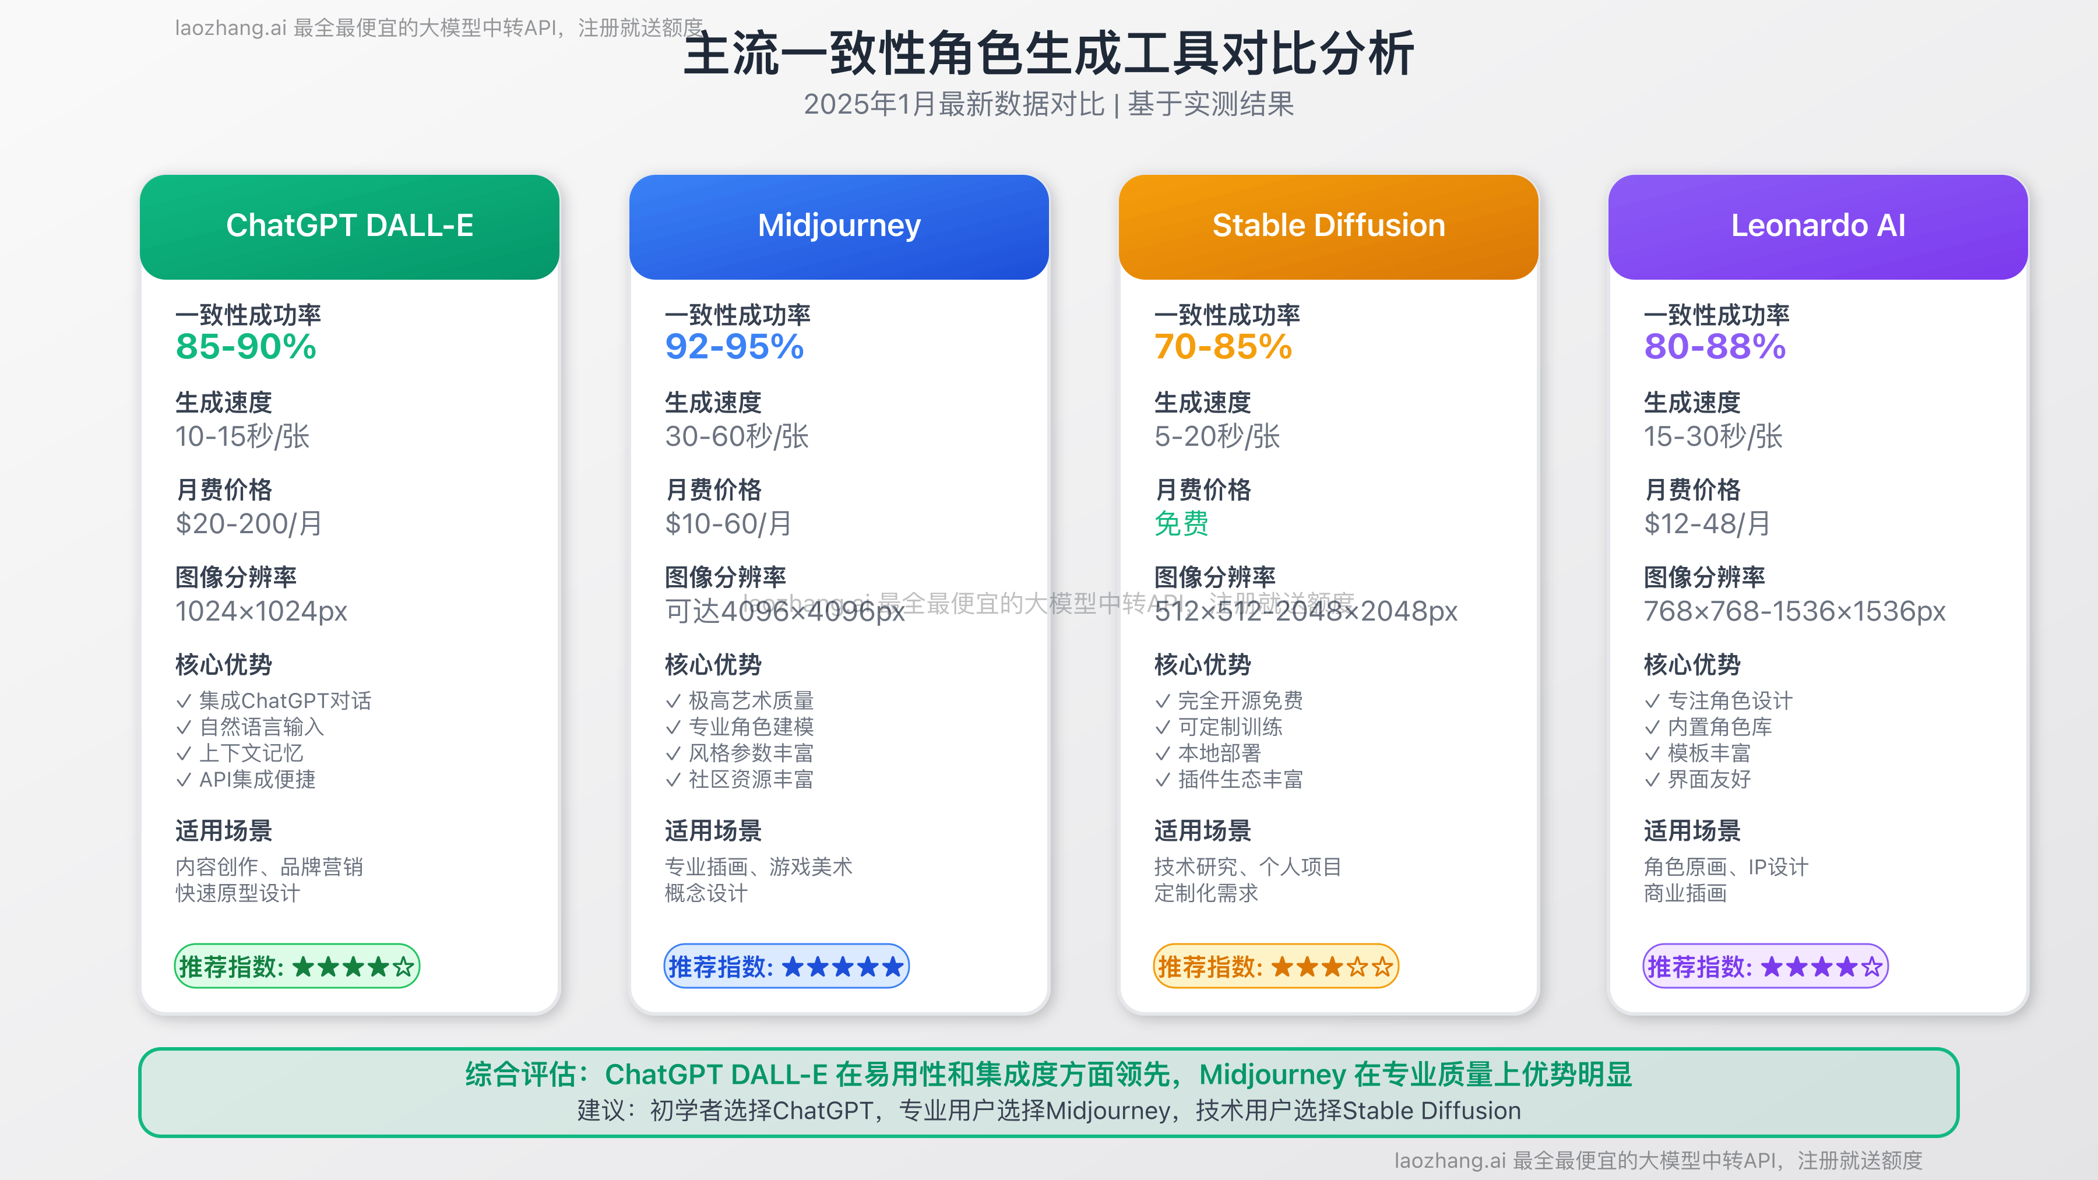Click 定制化需求 use case text
This screenshot has height=1180, width=2098.
(x=1206, y=893)
